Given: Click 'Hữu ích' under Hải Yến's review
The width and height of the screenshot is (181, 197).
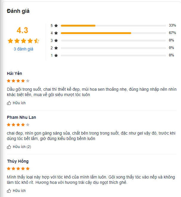Looking at the screenshot, I should [x=19, y=103].
